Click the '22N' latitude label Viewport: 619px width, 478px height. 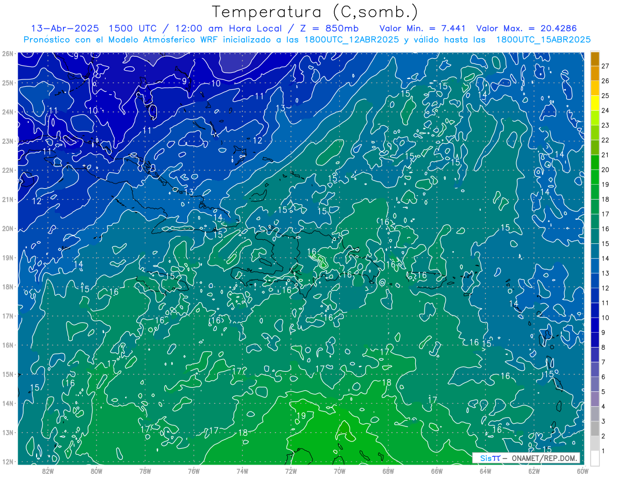coord(8,170)
